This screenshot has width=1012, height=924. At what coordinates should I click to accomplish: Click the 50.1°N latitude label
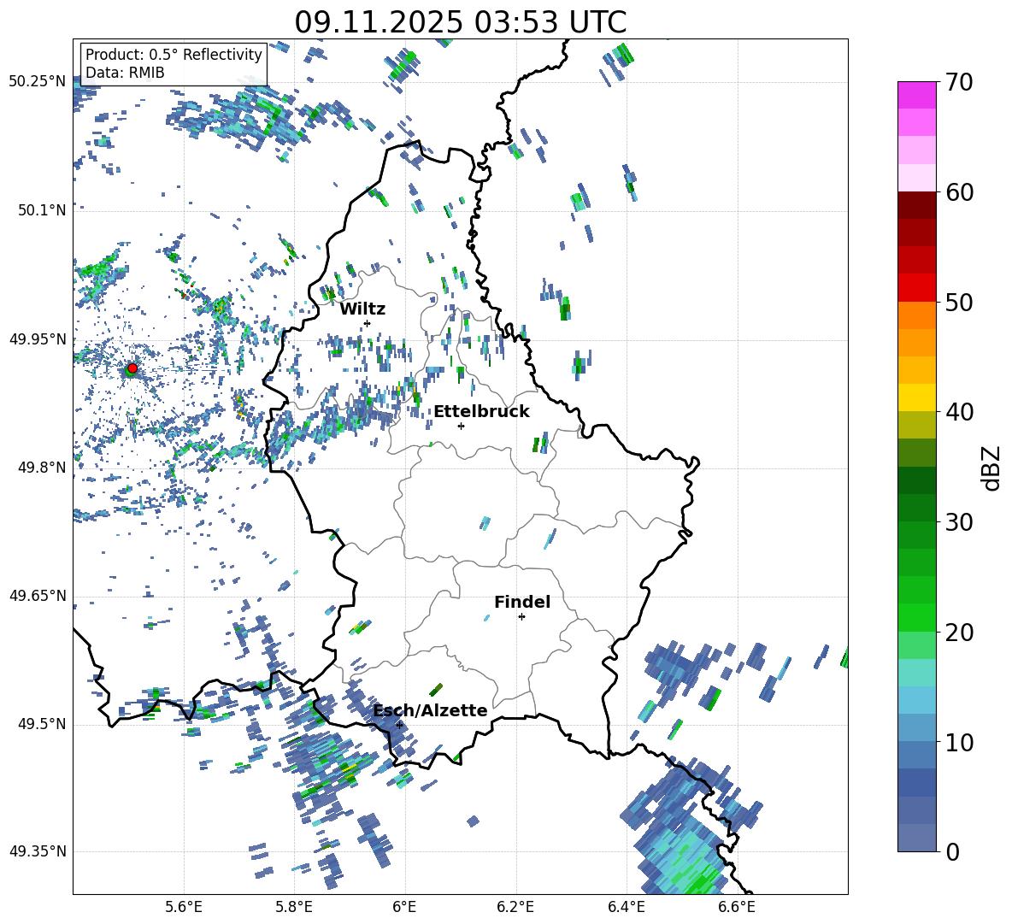coord(41,210)
